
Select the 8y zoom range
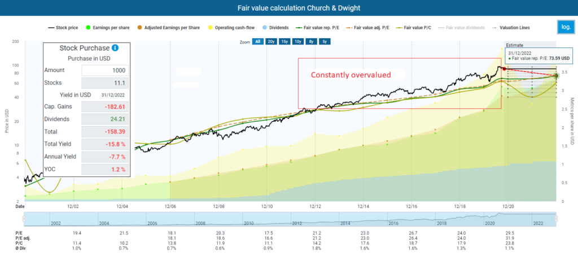point(311,42)
